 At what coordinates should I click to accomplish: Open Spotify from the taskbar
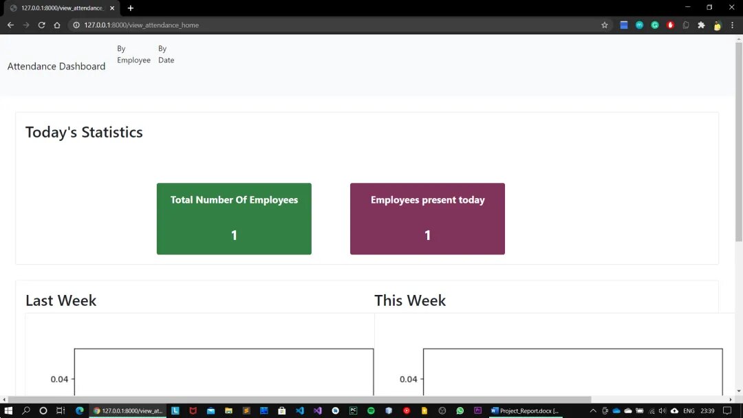point(371,410)
